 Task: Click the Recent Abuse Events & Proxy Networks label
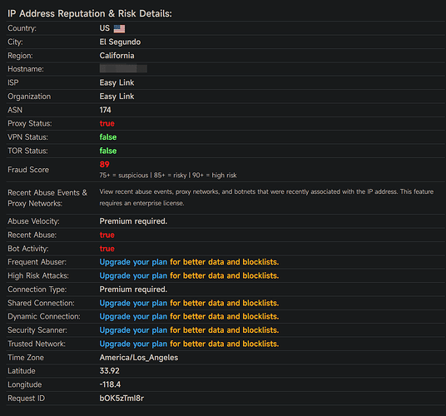(x=47, y=198)
